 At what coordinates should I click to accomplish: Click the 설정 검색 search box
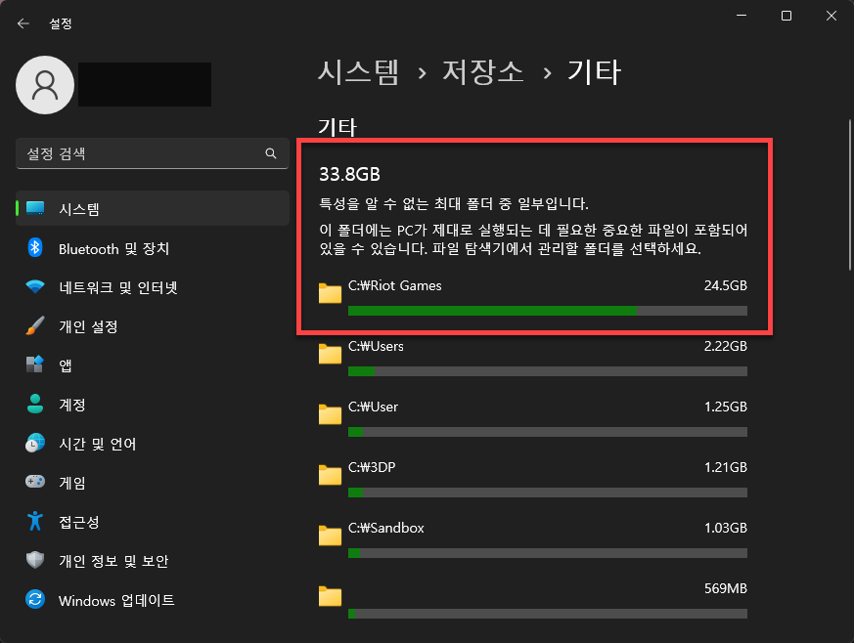[x=152, y=153]
